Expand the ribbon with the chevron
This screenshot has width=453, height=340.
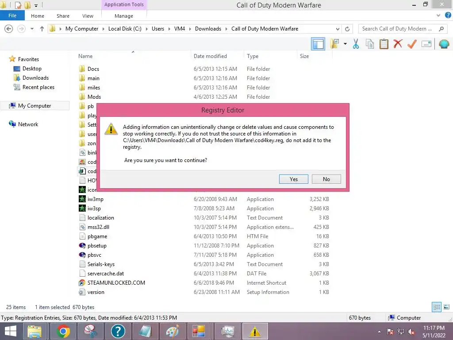[438, 15]
